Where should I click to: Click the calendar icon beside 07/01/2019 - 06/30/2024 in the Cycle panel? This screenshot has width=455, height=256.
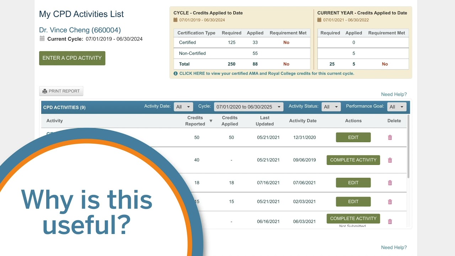[x=176, y=20]
